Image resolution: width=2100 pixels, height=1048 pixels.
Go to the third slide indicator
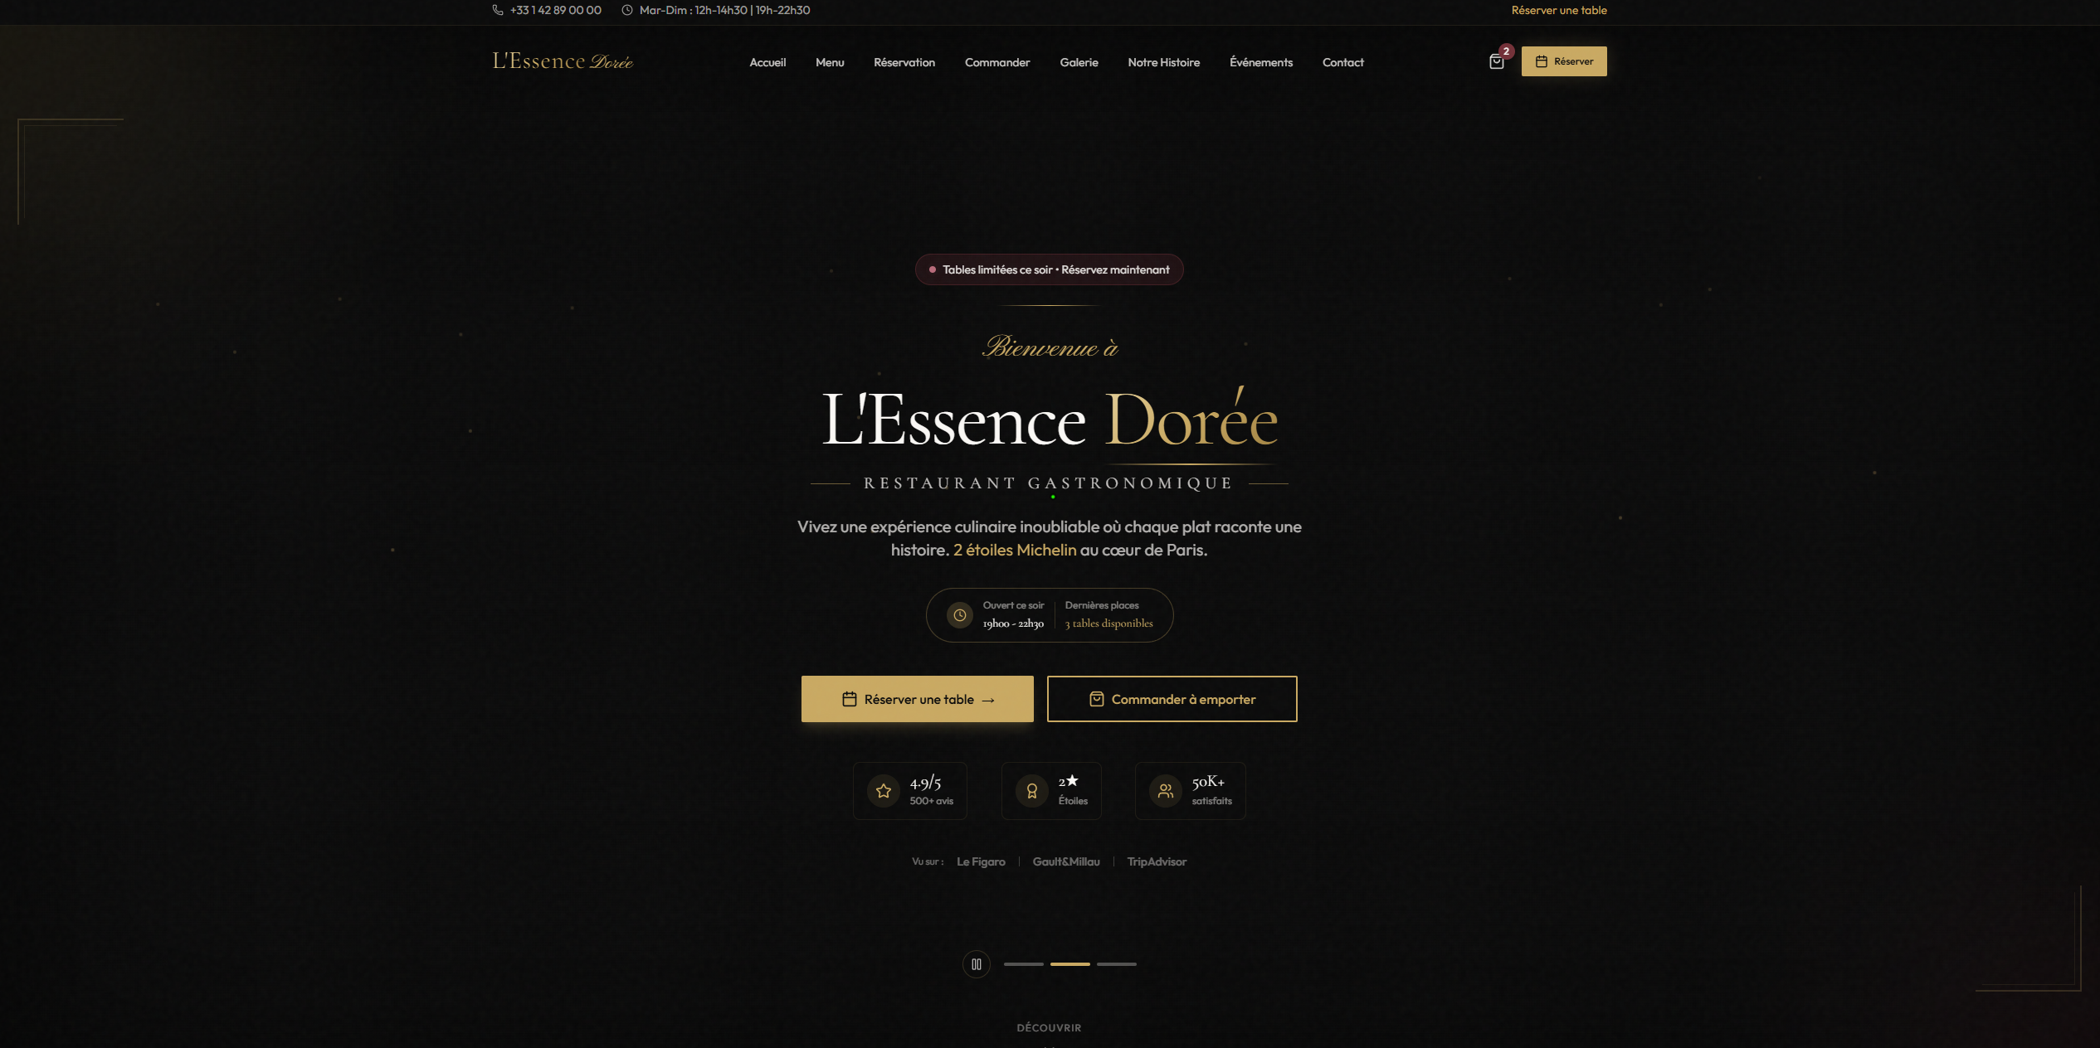tap(1116, 964)
